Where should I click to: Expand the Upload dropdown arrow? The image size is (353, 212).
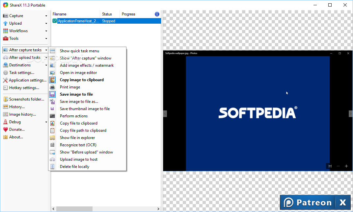click(x=46, y=23)
